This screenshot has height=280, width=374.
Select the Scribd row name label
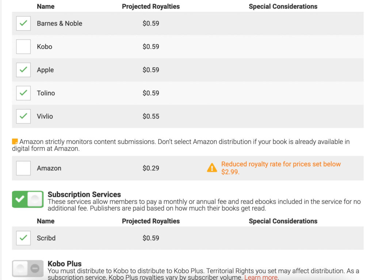46,238
